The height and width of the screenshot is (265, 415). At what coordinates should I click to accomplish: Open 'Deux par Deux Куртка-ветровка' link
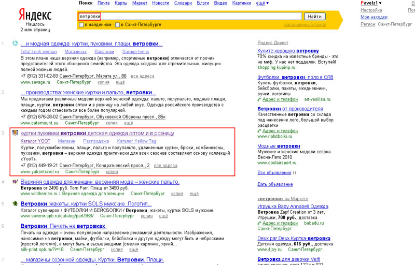coord(294,238)
